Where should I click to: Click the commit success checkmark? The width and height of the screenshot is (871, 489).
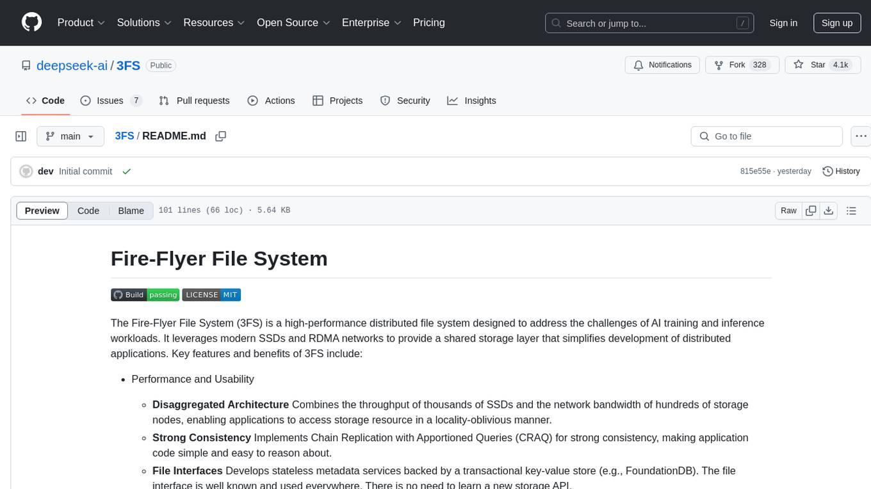[x=127, y=172]
